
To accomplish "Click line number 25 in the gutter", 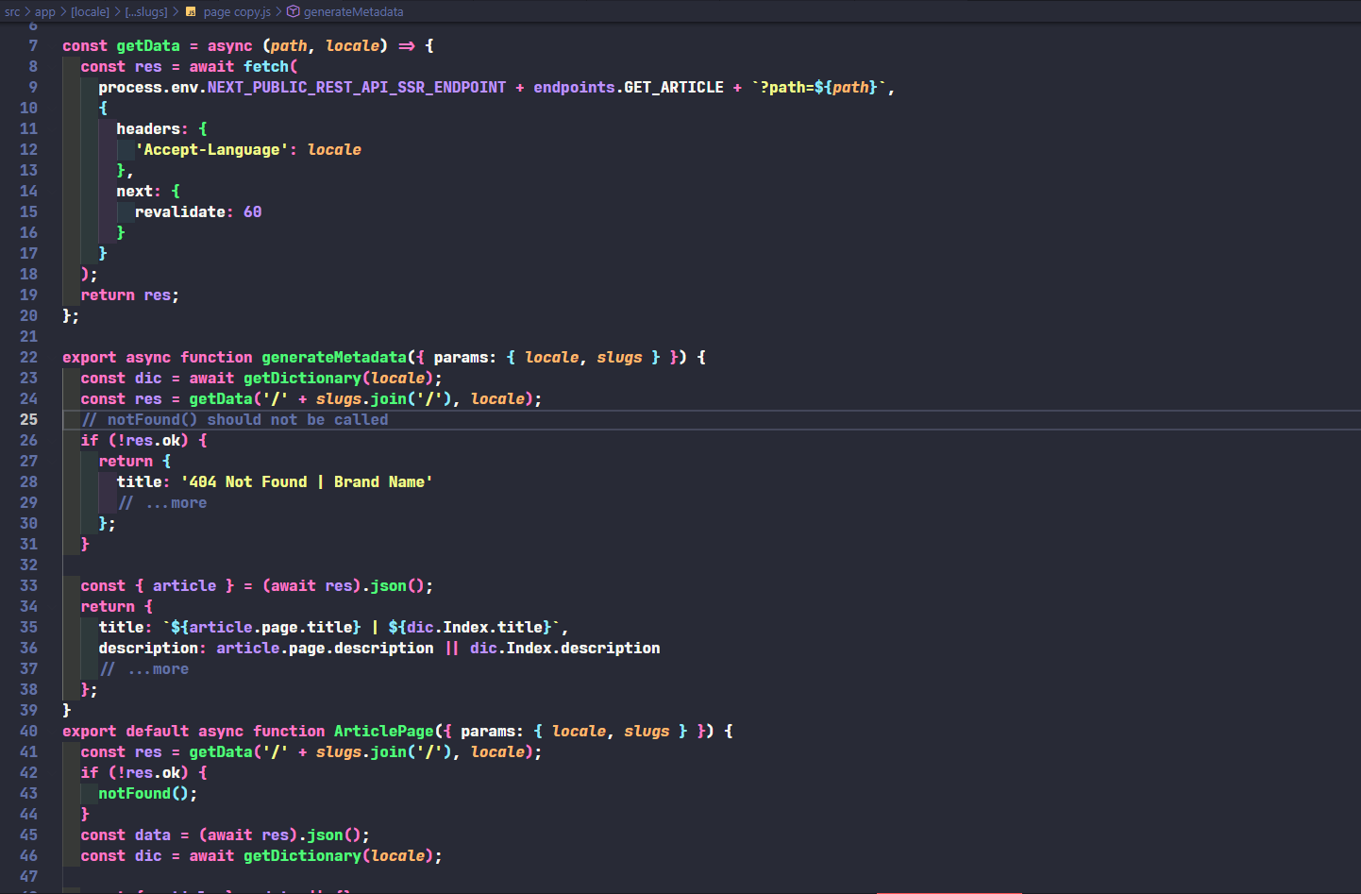I will (x=28, y=419).
